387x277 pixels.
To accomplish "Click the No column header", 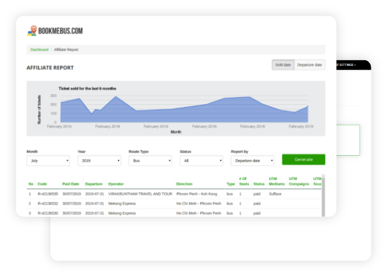I will [31, 184].
